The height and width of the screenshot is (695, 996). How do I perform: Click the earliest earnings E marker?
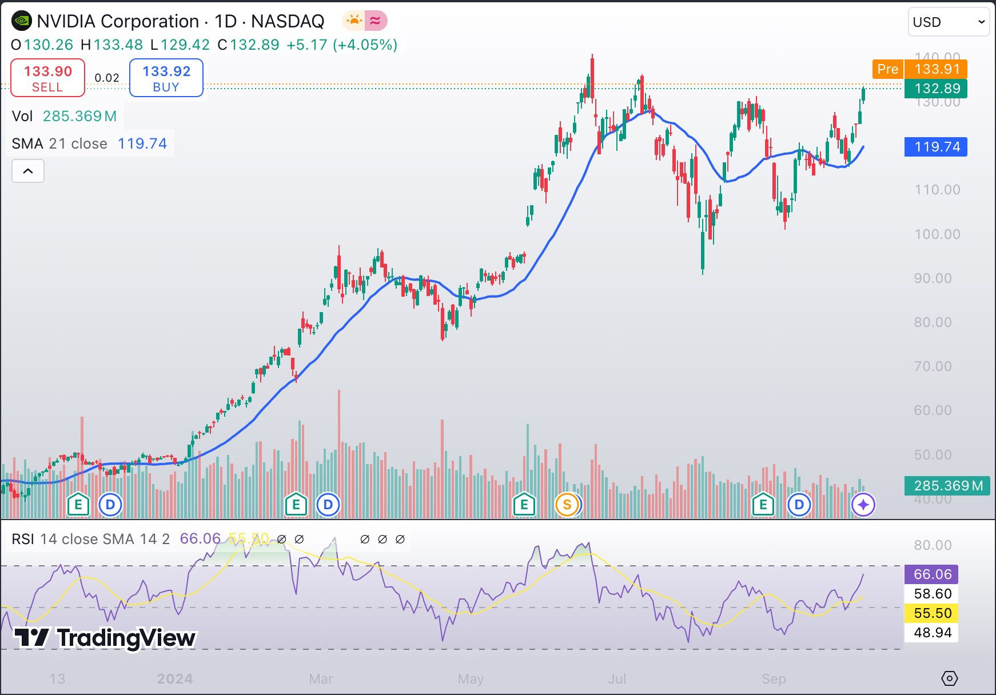click(78, 505)
